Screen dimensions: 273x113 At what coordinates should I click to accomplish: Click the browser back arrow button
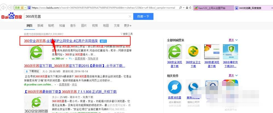pyautogui.click(x=4, y=7)
